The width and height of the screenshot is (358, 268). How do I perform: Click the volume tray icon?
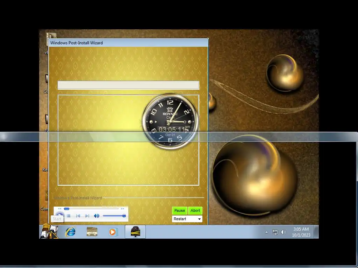283,232
